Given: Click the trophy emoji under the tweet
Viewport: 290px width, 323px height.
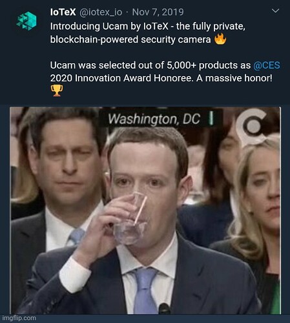Looking at the screenshot, I should click(57, 90).
